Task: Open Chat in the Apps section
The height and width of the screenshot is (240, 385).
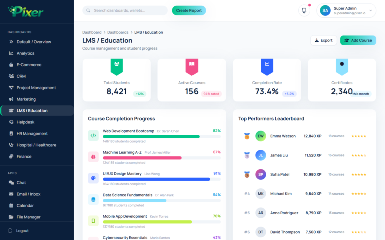Action: [x=37, y=183]
